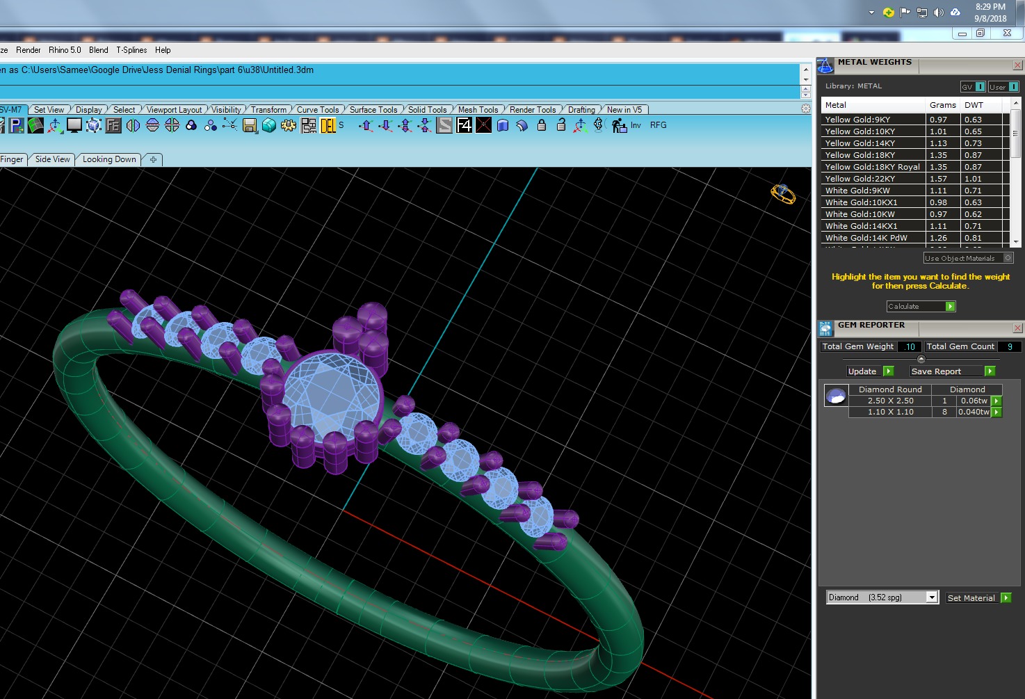Toggle the GV library switch
1025x699 pixels.
[980, 87]
